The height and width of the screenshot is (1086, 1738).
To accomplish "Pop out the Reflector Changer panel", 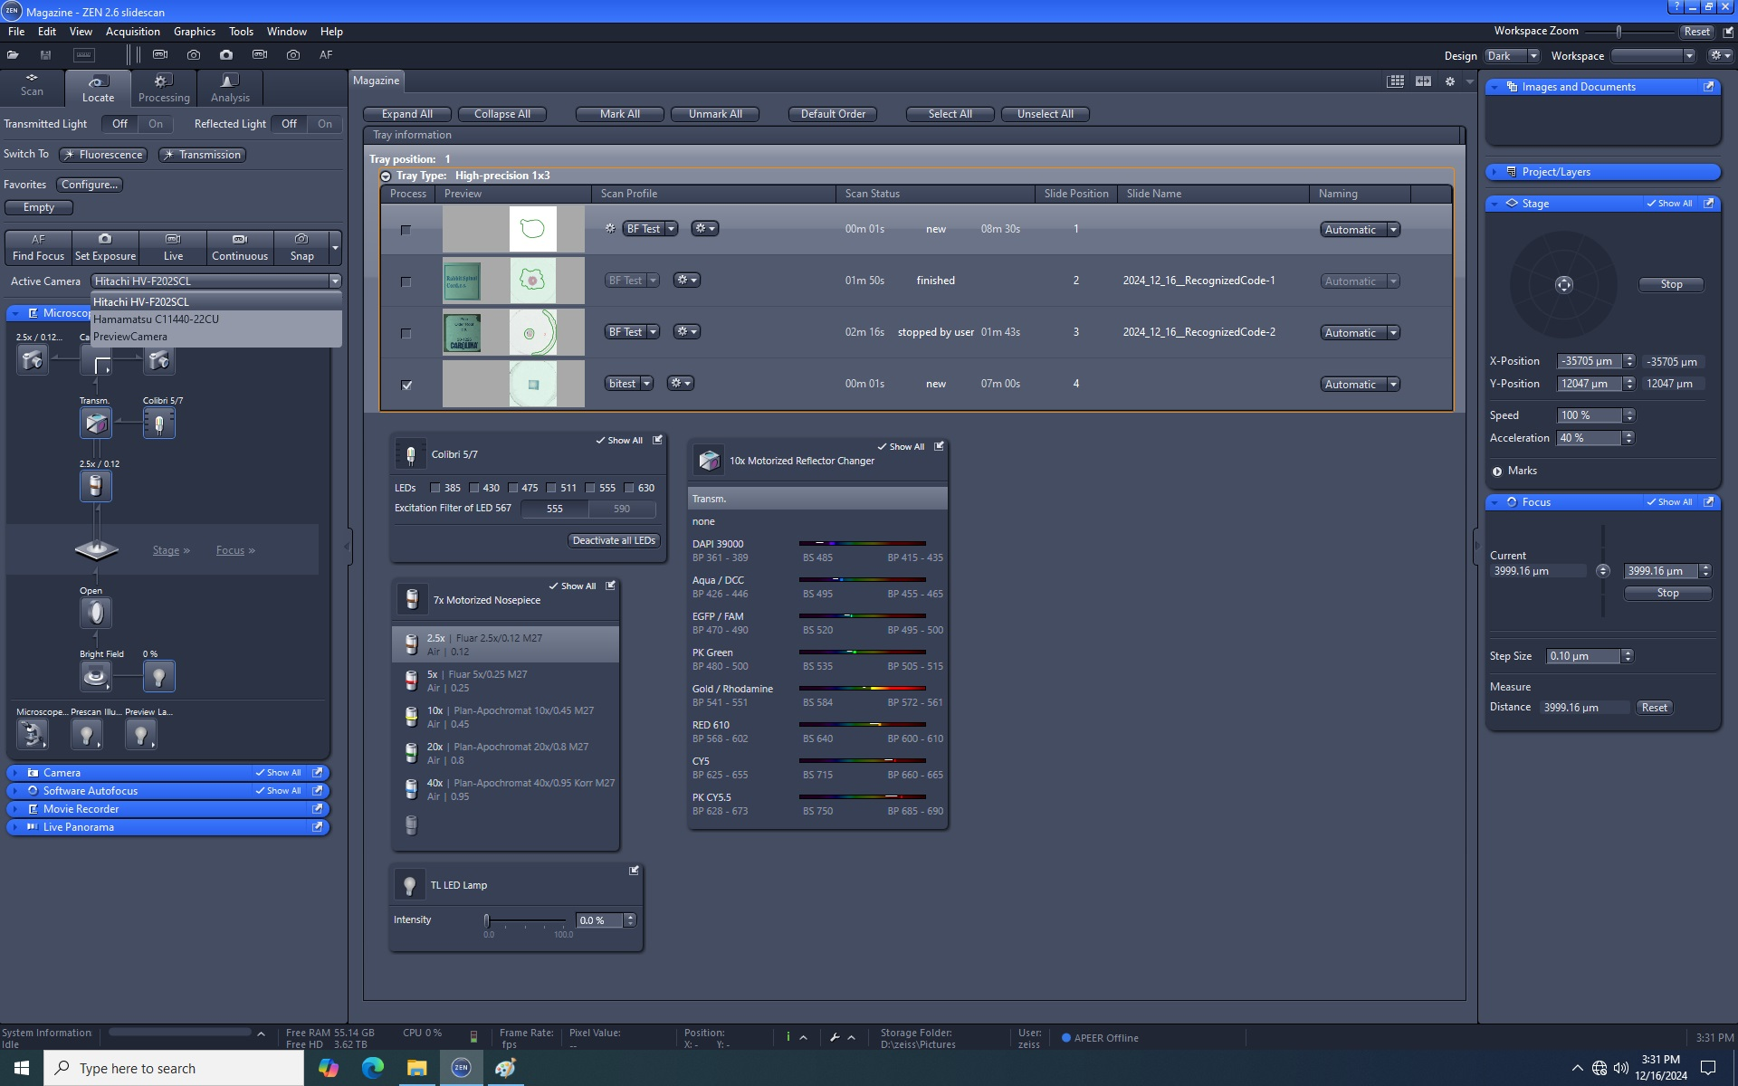I will (939, 446).
